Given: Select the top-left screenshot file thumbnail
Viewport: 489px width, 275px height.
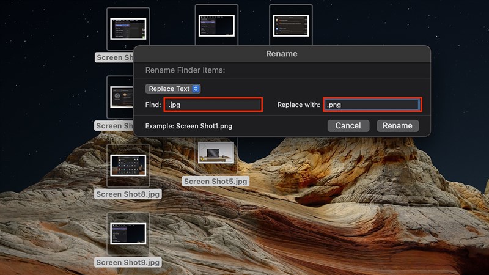Looking at the screenshot, I should [128, 29].
